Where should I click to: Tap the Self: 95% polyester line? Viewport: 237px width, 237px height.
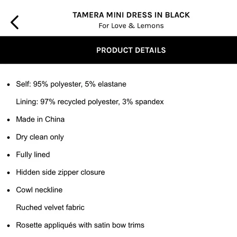pos(71,84)
